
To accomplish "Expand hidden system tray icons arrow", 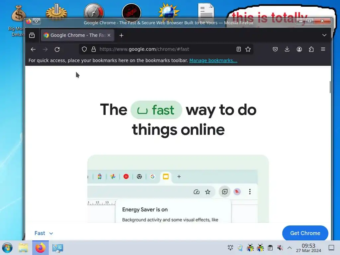I will click(x=290, y=248).
